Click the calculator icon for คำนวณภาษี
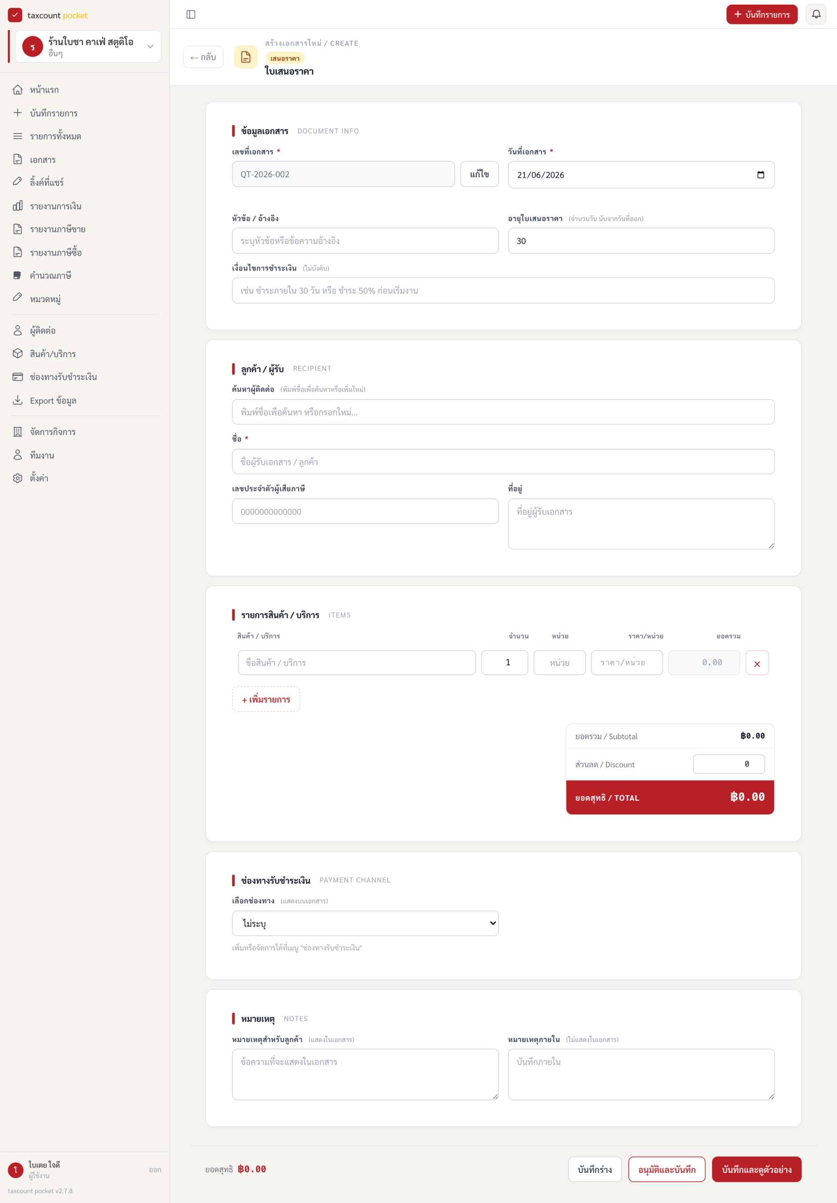 pyautogui.click(x=18, y=275)
